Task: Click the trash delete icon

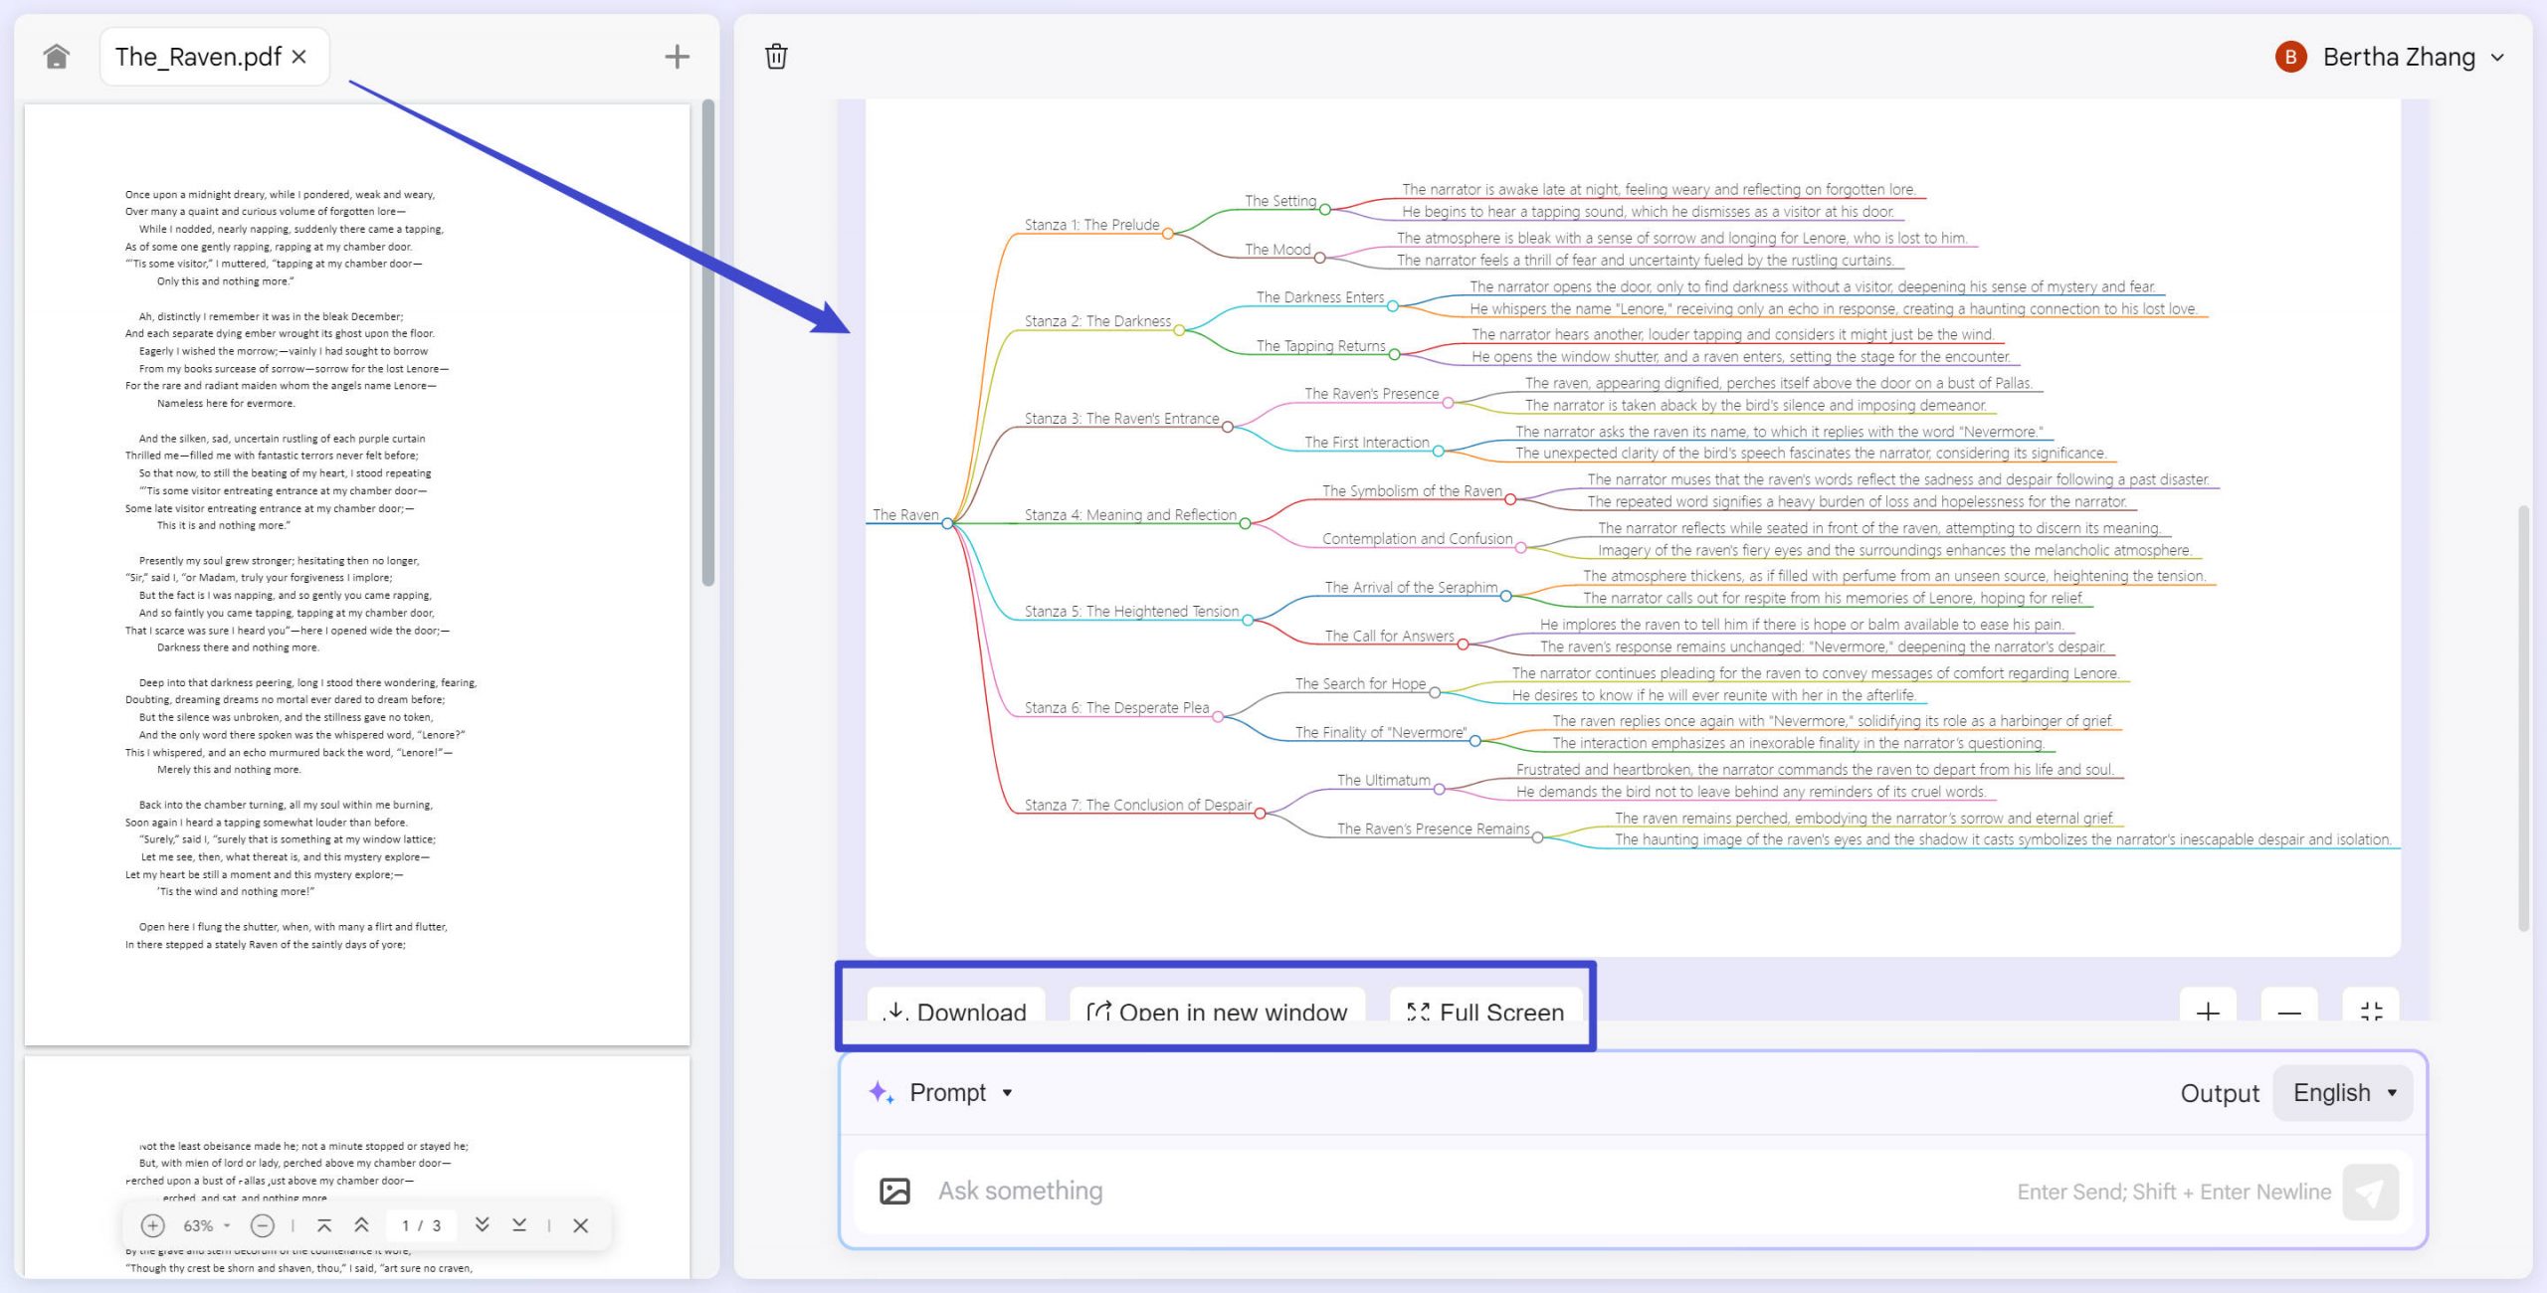Action: point(776,57)
